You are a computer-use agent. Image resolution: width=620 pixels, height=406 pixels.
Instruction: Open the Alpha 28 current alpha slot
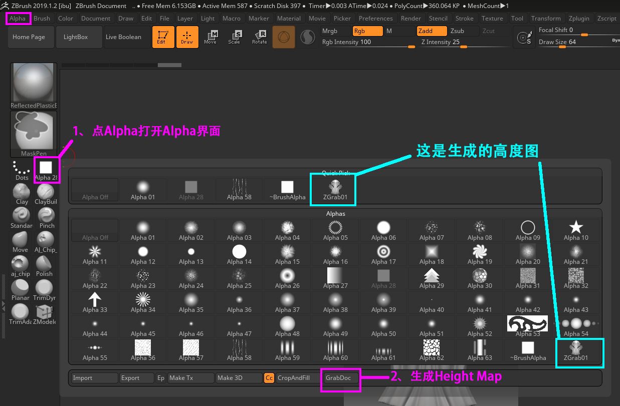[x=46, y=170]
